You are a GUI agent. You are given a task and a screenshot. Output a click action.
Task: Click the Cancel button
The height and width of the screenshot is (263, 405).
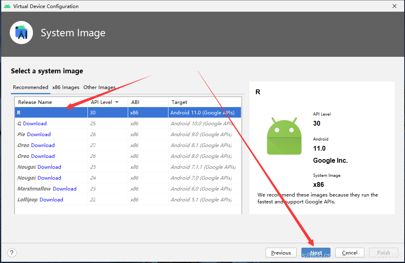[350, 253]
